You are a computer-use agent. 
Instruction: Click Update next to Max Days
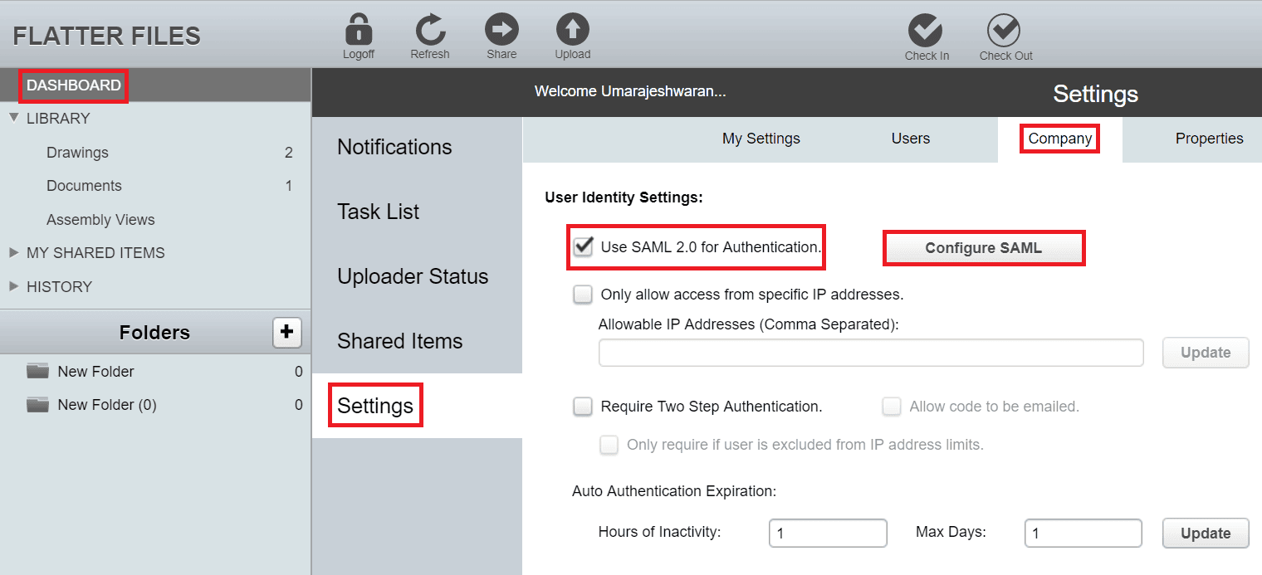pos(1205,533)
